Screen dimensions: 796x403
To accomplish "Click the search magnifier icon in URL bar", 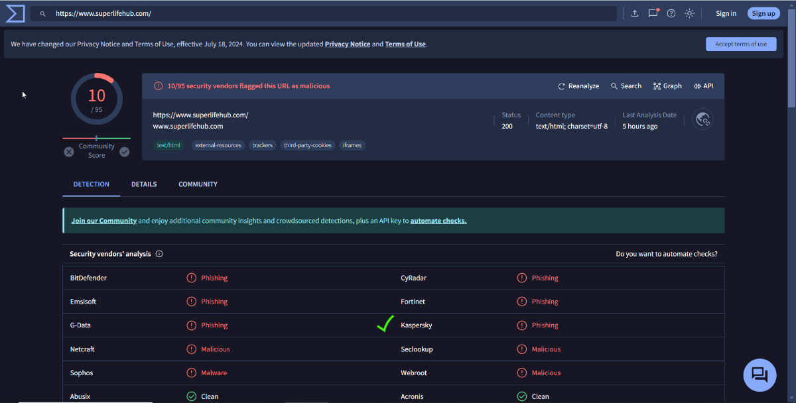I will pyautogui.click(x=43, y=13).
